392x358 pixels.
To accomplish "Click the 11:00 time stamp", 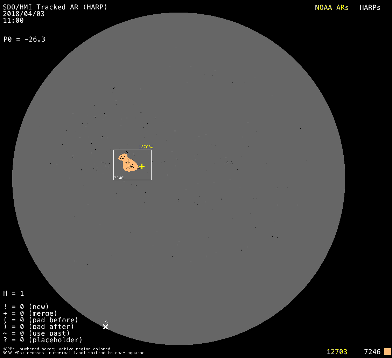I will pyautogui.click(x=13, y=20).
